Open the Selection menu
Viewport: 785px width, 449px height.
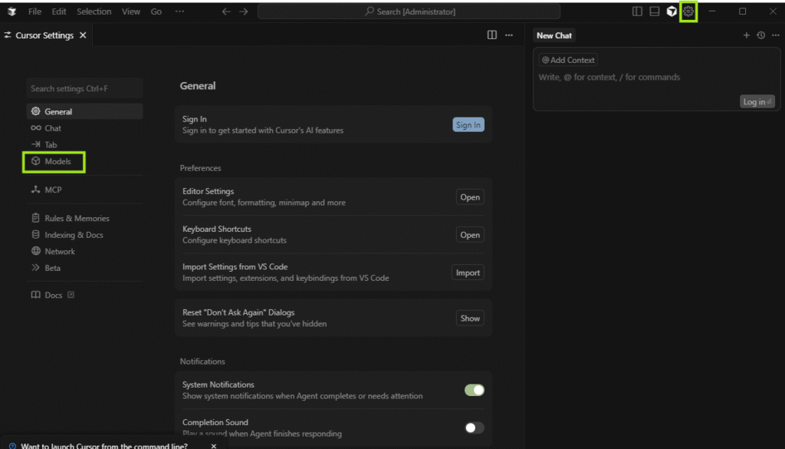click(94, 12)
